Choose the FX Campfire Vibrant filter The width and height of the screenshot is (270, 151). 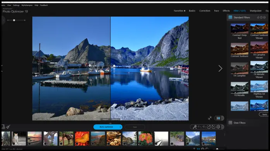[259, 50]
